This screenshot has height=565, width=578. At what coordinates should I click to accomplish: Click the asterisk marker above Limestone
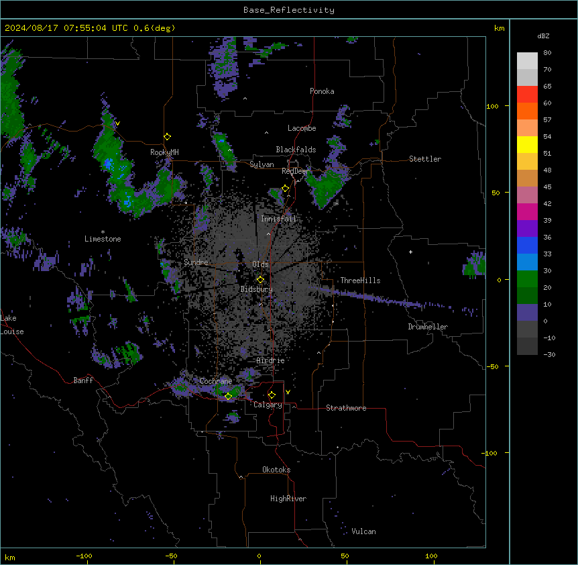[x=103, y=232]
